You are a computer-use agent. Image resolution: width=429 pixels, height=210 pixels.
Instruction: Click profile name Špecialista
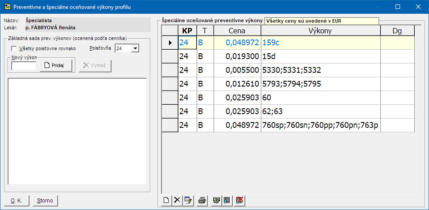pyautogui.click(x=39, y=20)
